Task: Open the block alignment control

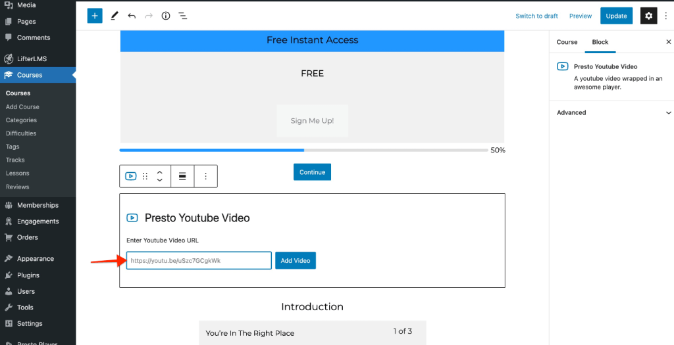Action: (182, 176)
